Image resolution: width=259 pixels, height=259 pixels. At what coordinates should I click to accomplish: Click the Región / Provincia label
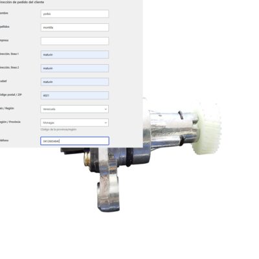coord(10,122)
